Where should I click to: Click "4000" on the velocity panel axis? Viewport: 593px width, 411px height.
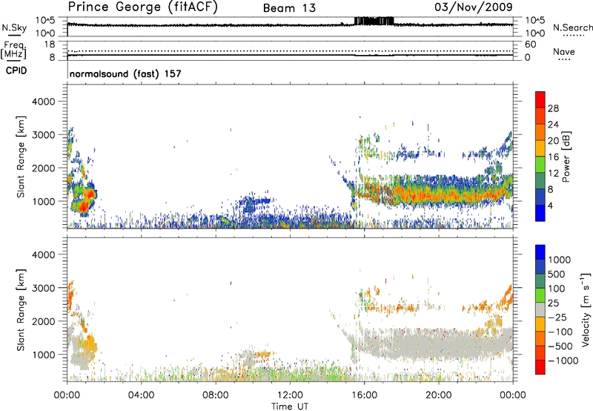coord(44,254)
